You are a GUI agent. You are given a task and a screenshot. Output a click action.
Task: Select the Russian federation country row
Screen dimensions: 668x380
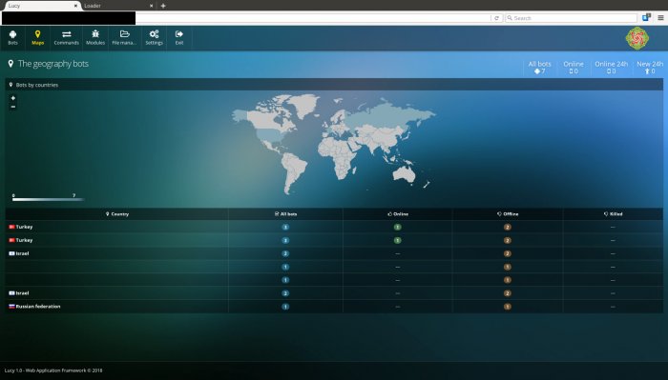click(x=334, y=307)
